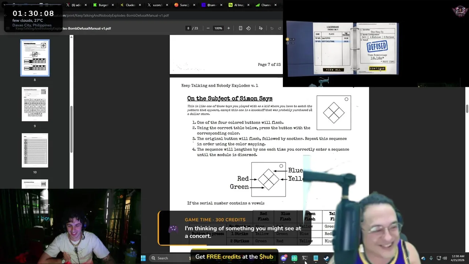Edit the page number field showing 8
This screenshot has height=264, width=469.
(188, 28)
